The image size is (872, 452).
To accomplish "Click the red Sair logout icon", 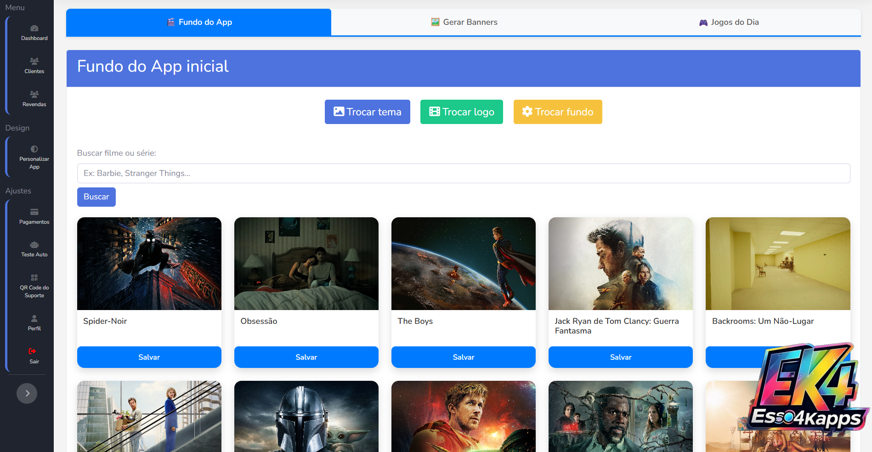I will tap(32, 351).
